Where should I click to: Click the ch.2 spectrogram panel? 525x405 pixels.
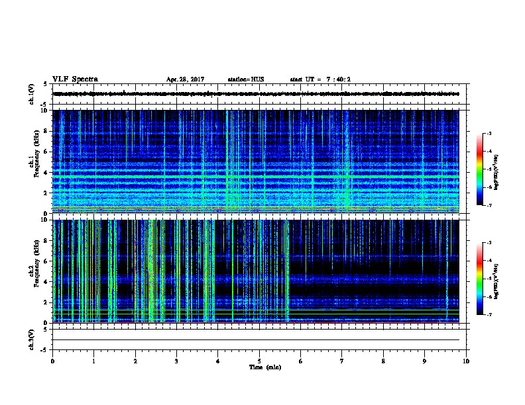tap(256, 271)
